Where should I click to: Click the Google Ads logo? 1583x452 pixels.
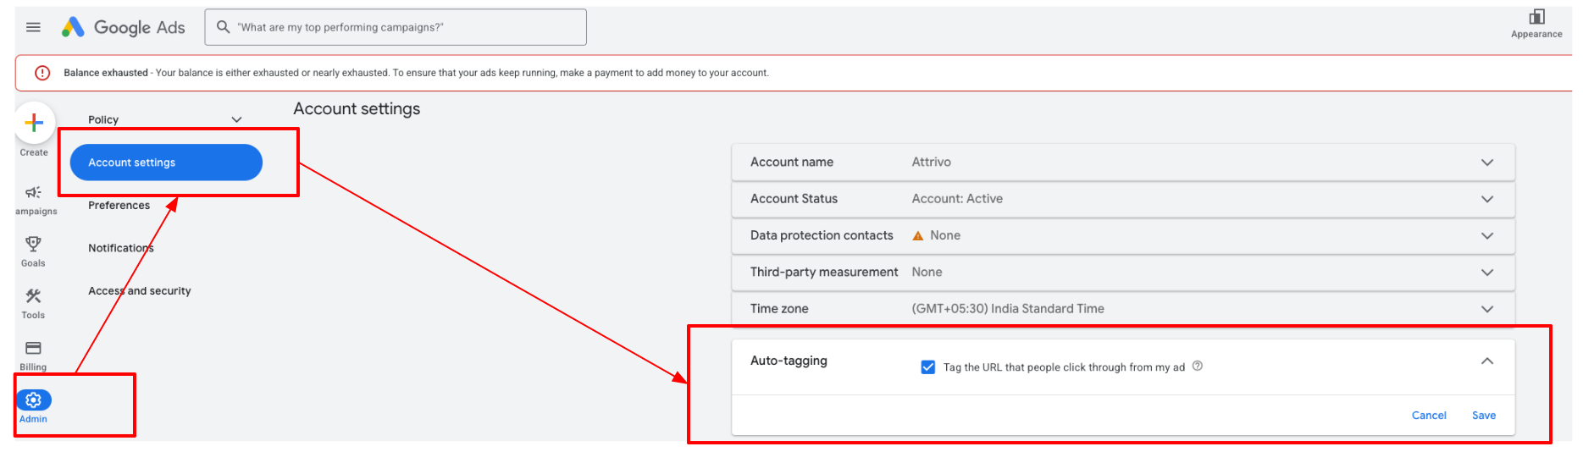(x=123, y=27)
